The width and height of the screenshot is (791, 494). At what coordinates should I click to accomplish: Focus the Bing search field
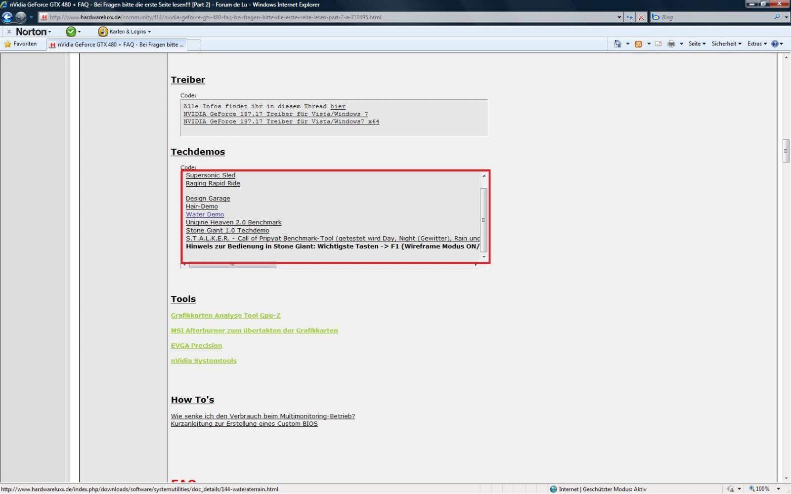click(x=716, y=17)
